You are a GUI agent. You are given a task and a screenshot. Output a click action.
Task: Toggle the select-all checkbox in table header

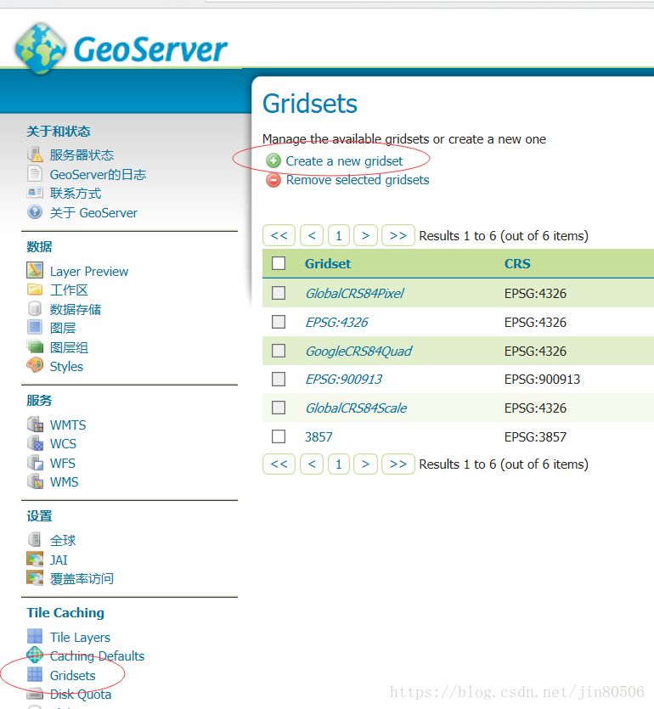point(279,263)
